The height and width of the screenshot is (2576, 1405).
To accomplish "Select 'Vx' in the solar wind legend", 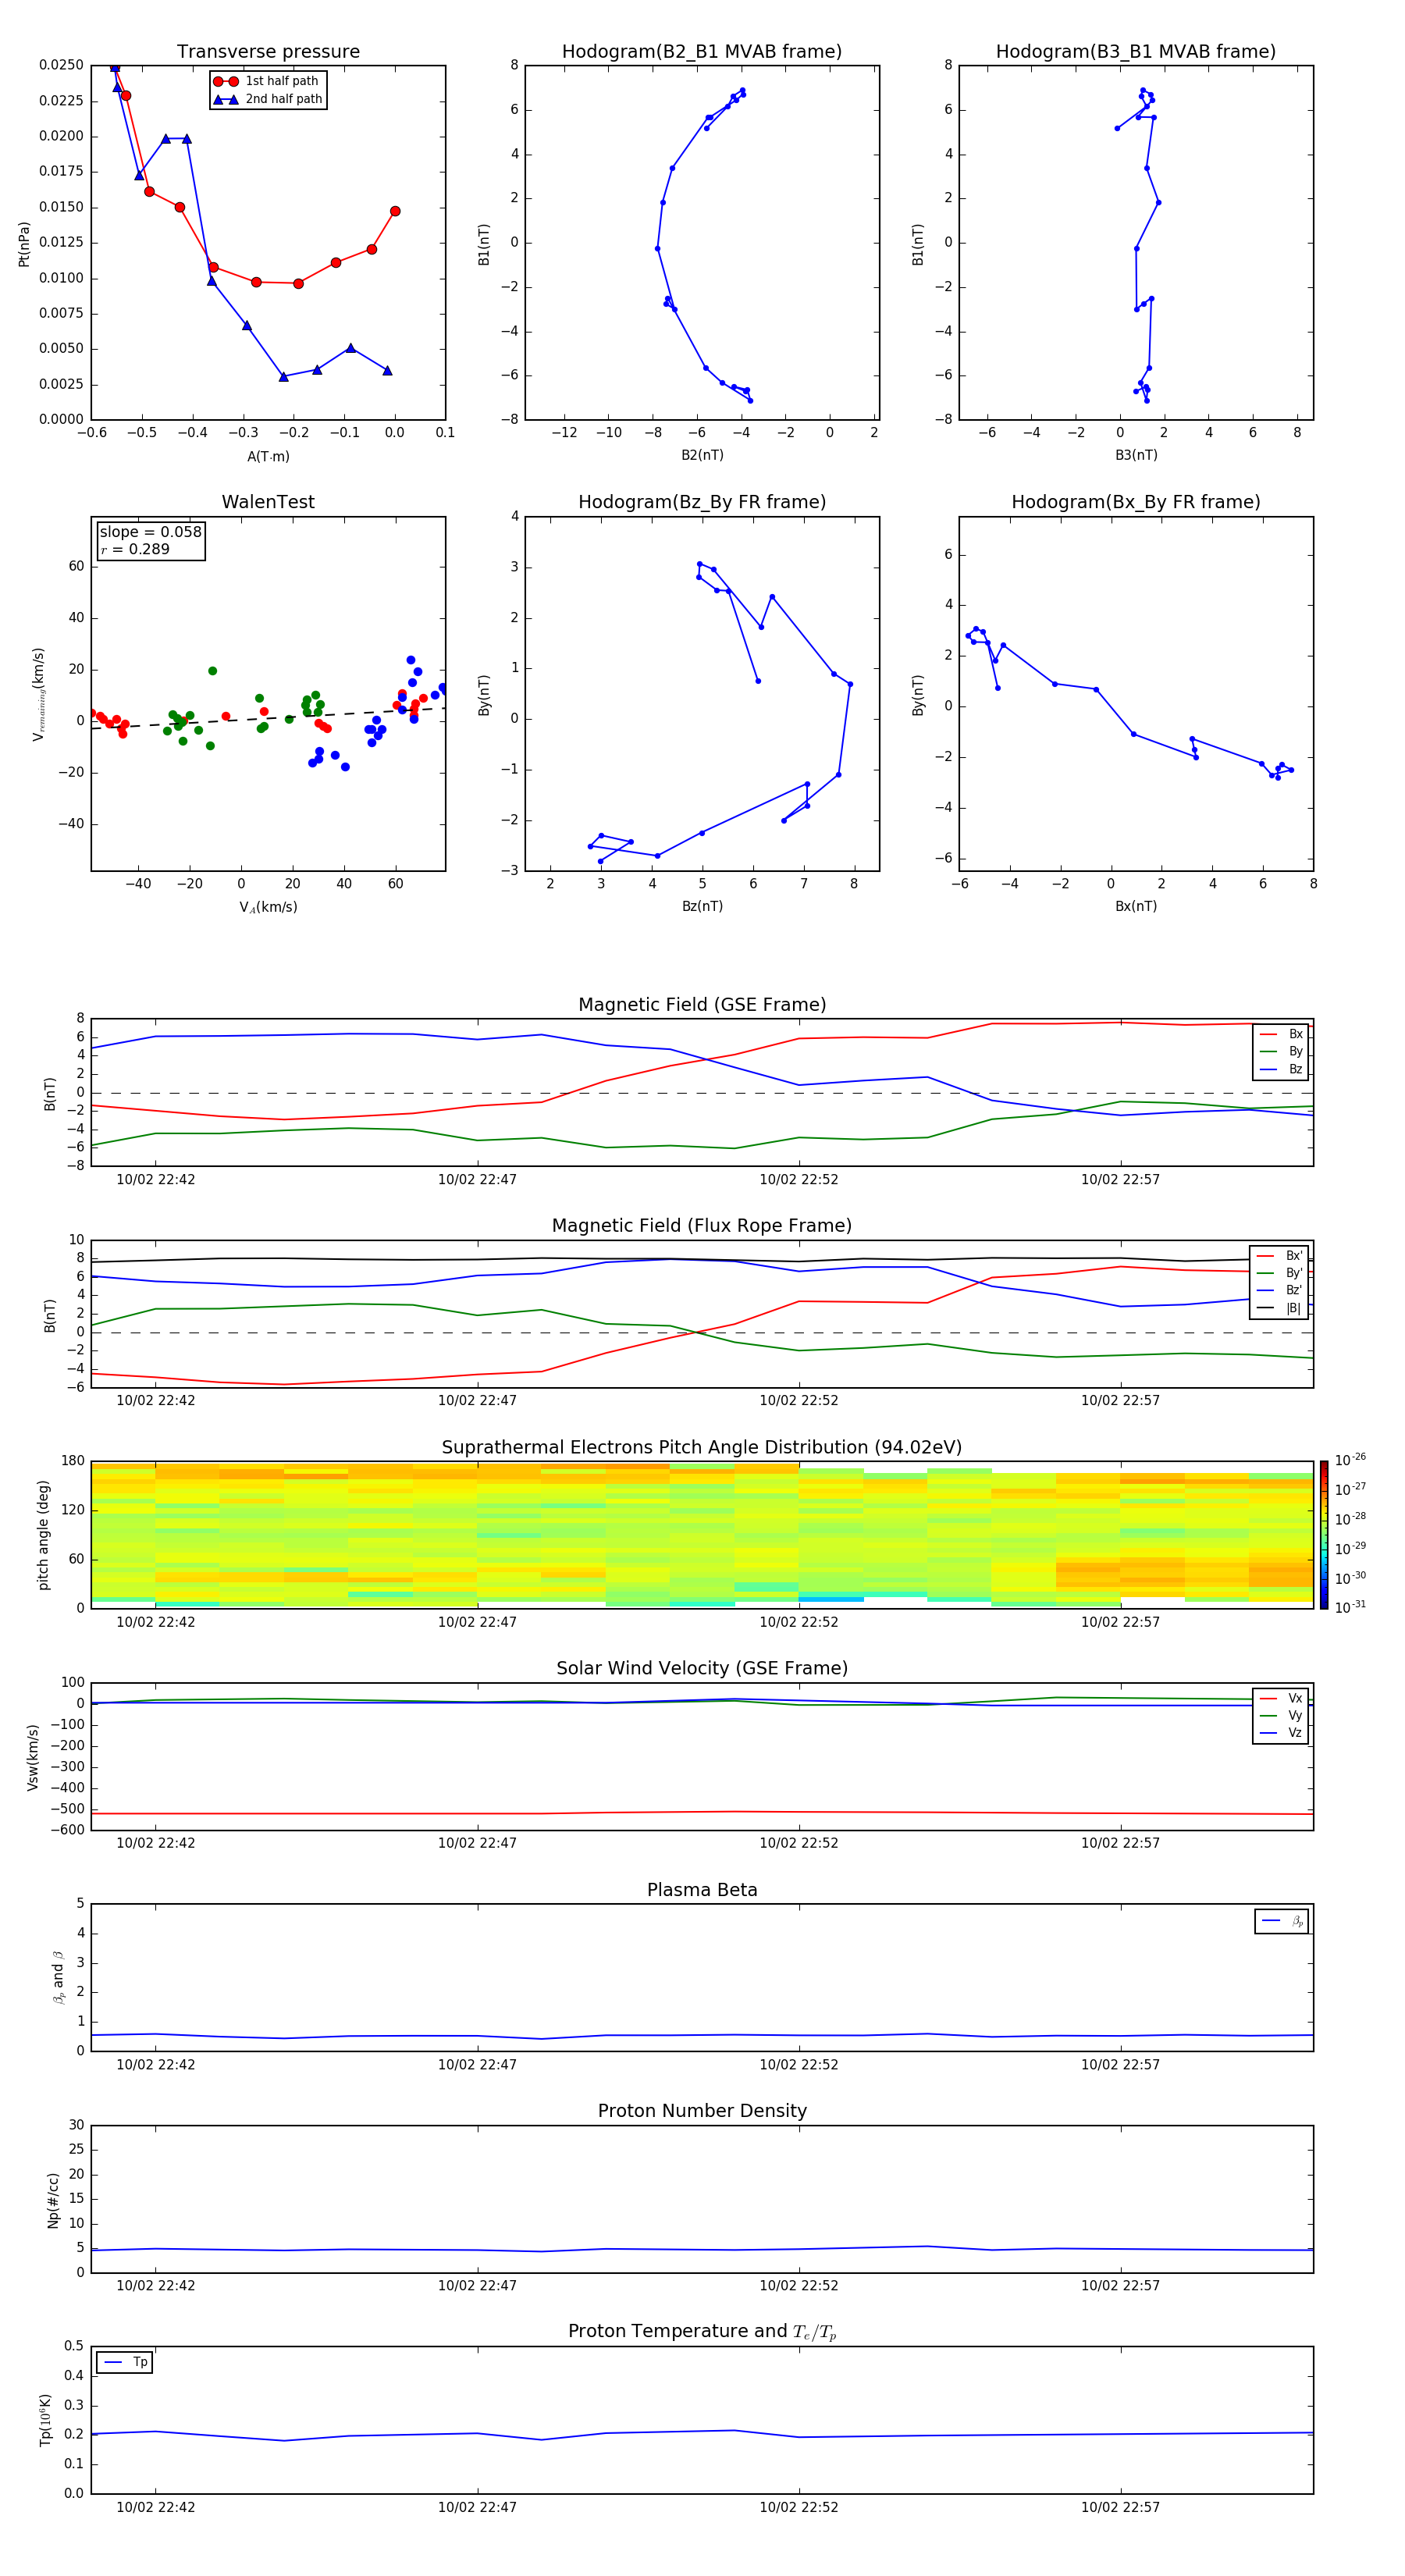I will pos(1282,1698).
